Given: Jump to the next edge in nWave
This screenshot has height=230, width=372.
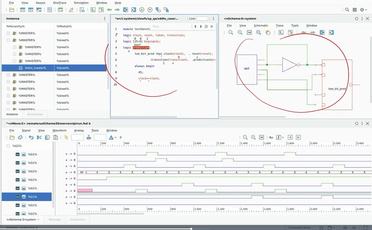Looking at the screenshot, I should tap(298, 137).
